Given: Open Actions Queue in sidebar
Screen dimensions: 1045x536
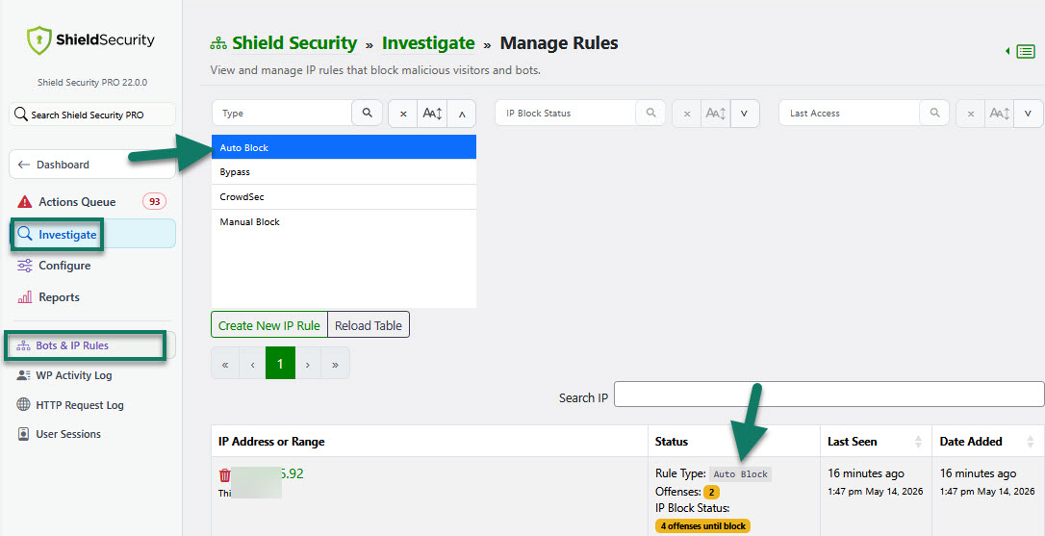Looking at the screenshot, I should (77, 202).
